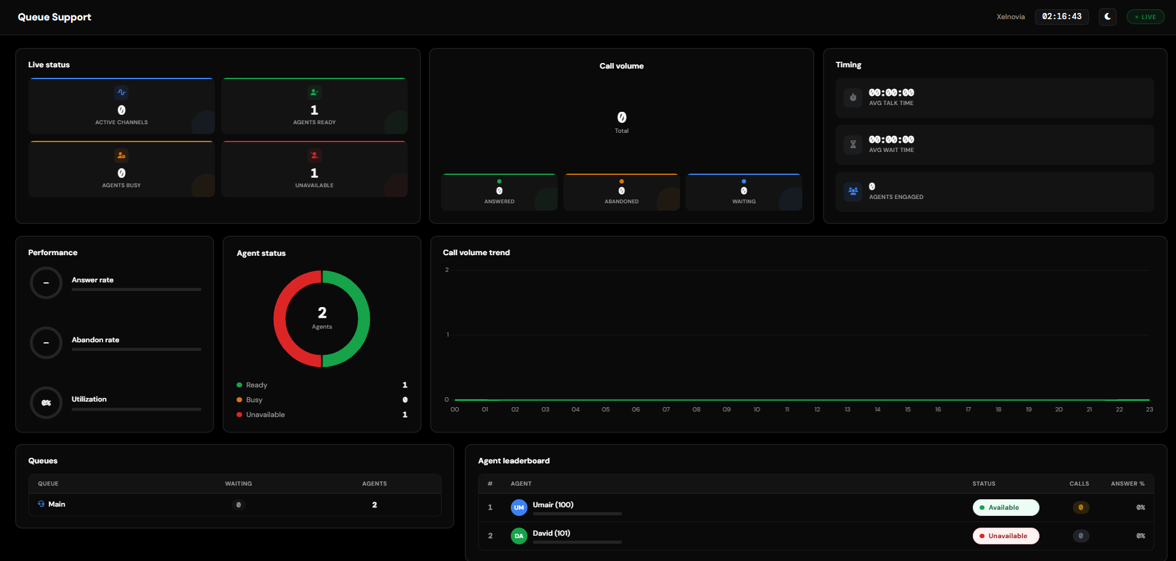Viewport: 1176px width, 561px height.
Task: Click David's performance bar under name
Action: point(577,542)
